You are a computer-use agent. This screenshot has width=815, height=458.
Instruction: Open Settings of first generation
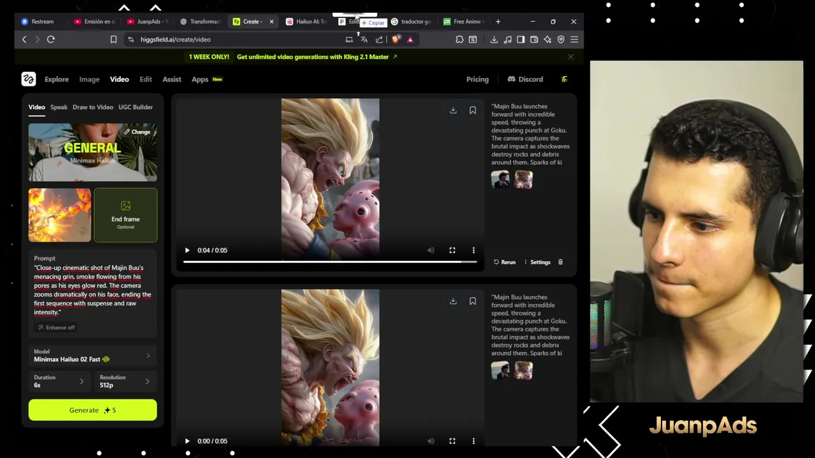click(x=537, y=262)
